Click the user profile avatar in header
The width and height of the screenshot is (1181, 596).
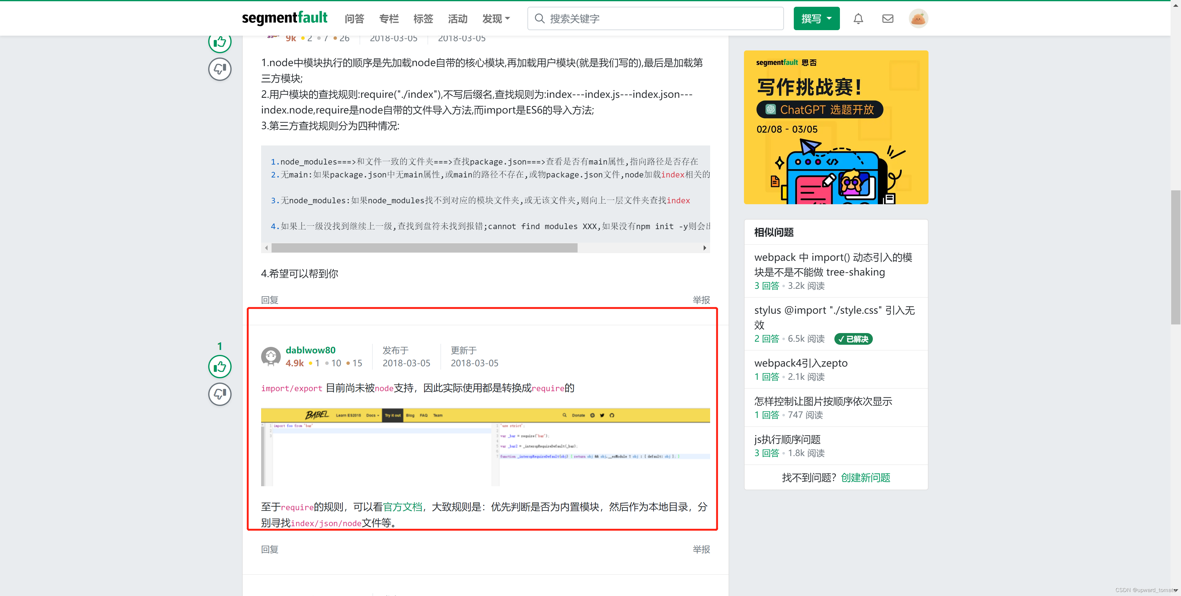point(918,19)
